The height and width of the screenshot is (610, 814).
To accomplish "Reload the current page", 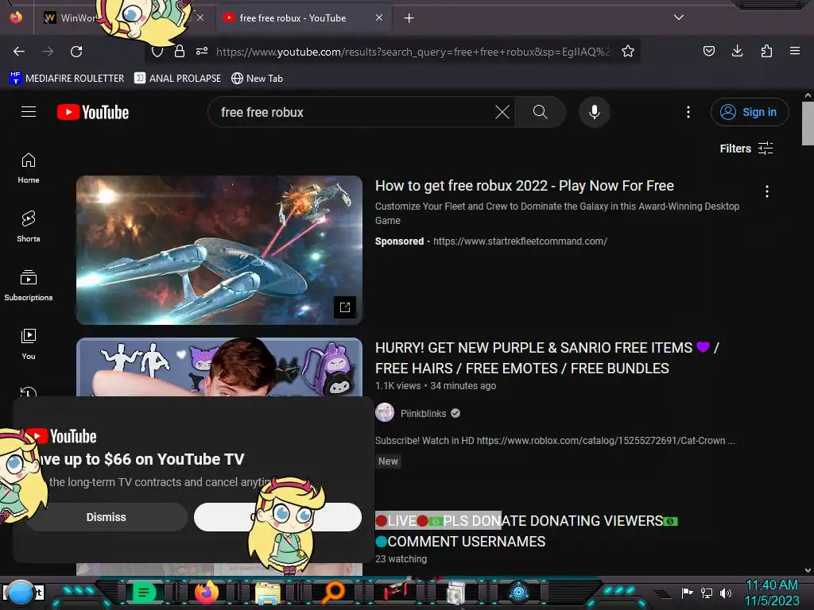I will point(76,52).
